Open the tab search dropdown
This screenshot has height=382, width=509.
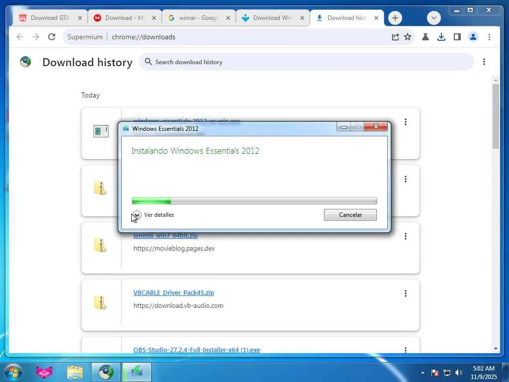433,18
